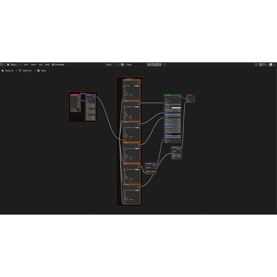This screenshot has height=277, width=277.
Task: Unlink the Body material with X icon
Action: click(x=160, y=65)
